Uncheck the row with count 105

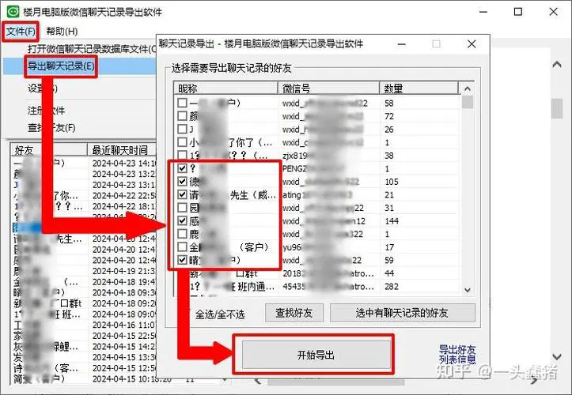182,182
